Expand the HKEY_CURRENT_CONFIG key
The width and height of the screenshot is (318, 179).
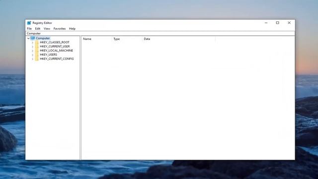pos(32,59)
